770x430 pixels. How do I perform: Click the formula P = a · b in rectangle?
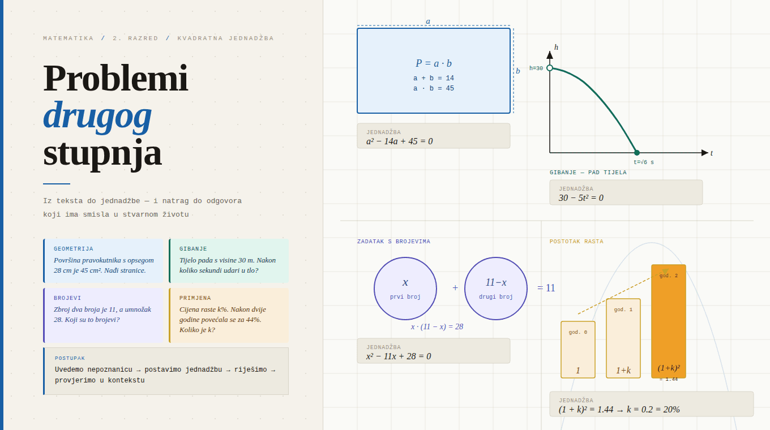[434, 63]
